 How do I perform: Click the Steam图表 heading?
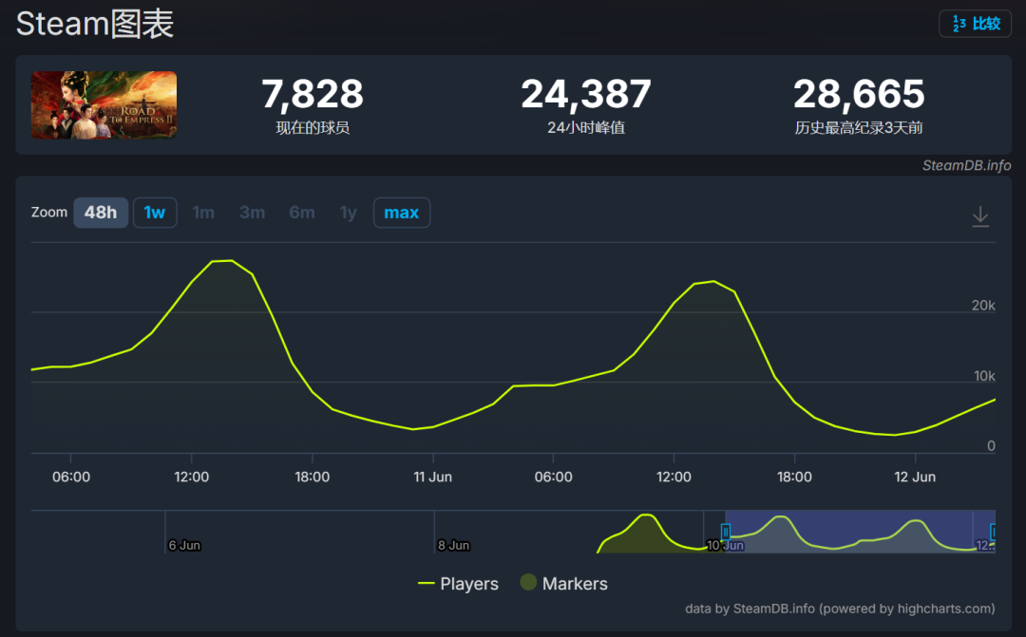point(95,24)
